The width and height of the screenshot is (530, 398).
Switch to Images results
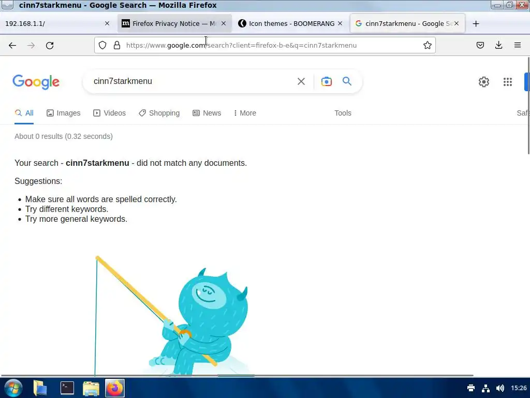(x=64, y=113)
